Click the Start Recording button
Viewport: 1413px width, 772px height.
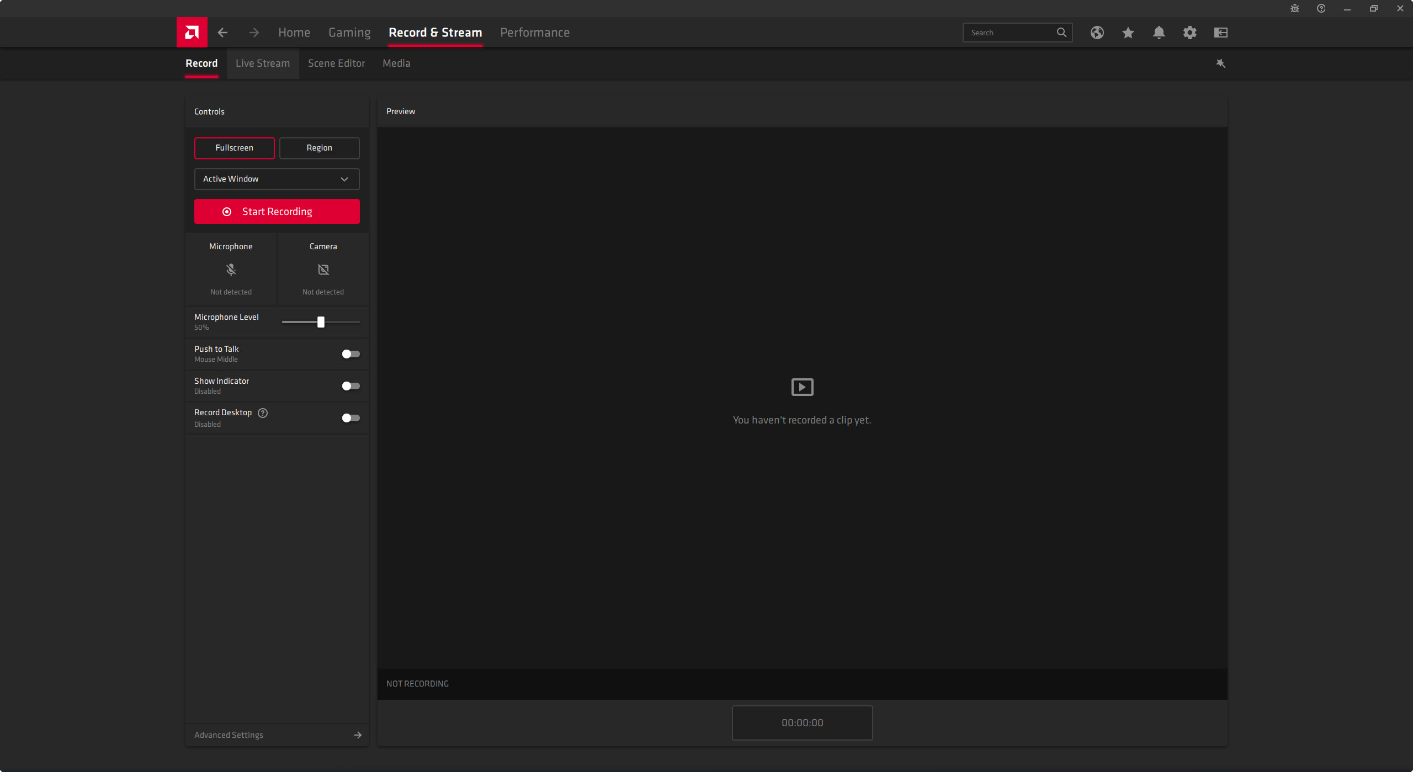pos(277,212)
